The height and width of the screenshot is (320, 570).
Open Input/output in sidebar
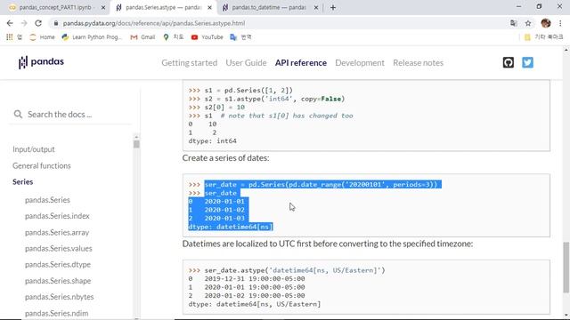34,149
